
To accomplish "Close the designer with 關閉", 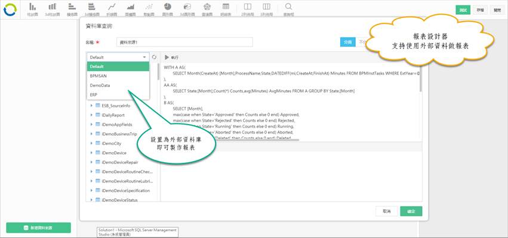I will [497, 10].
